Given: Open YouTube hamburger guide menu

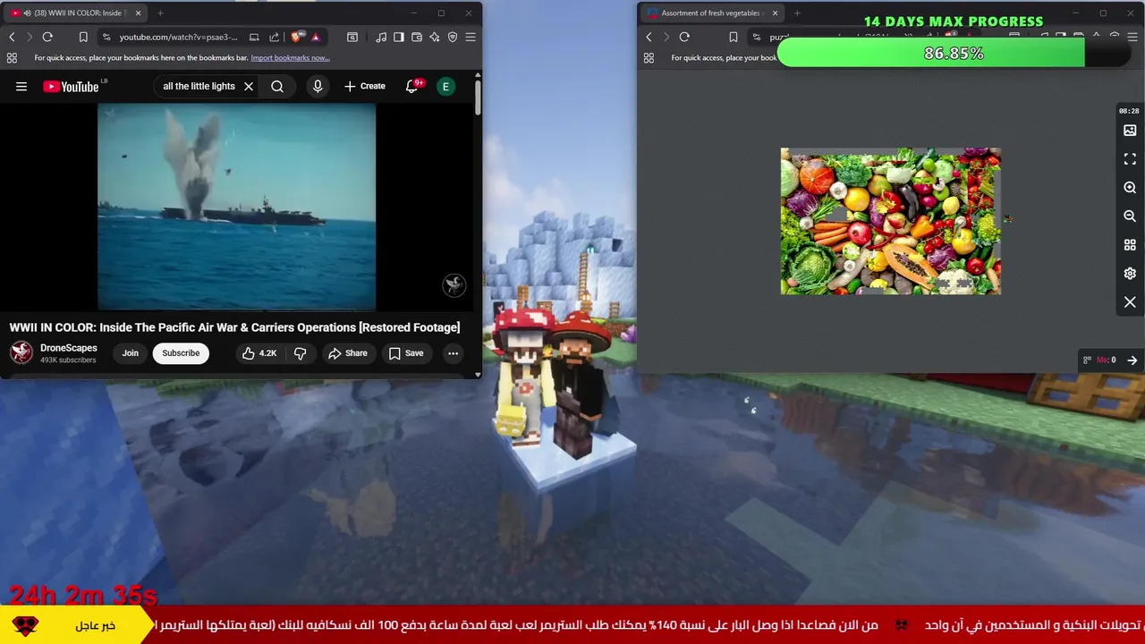Looking at the screenshot, I should [x=21, y=87].
